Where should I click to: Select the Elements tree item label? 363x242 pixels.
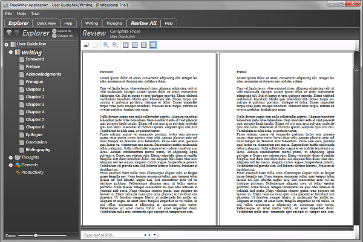coord(30,165)
